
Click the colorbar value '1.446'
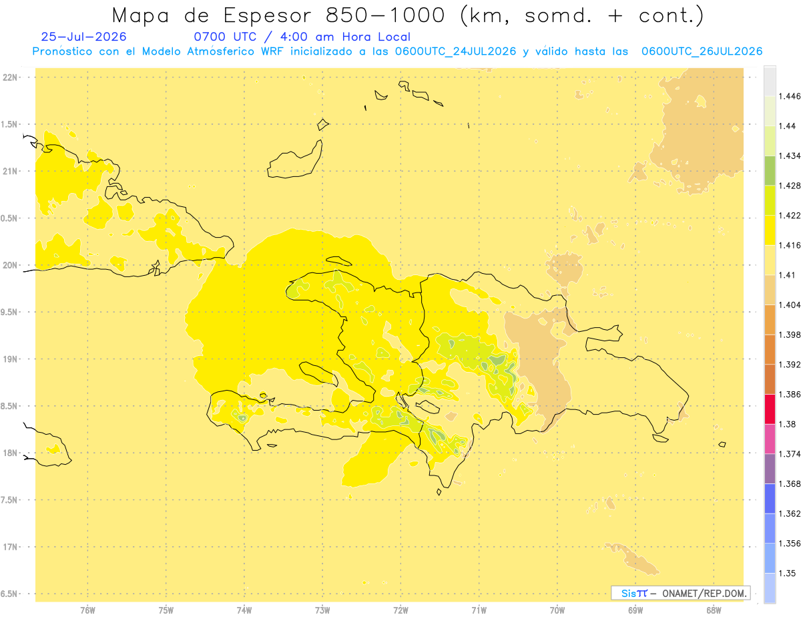790,96
